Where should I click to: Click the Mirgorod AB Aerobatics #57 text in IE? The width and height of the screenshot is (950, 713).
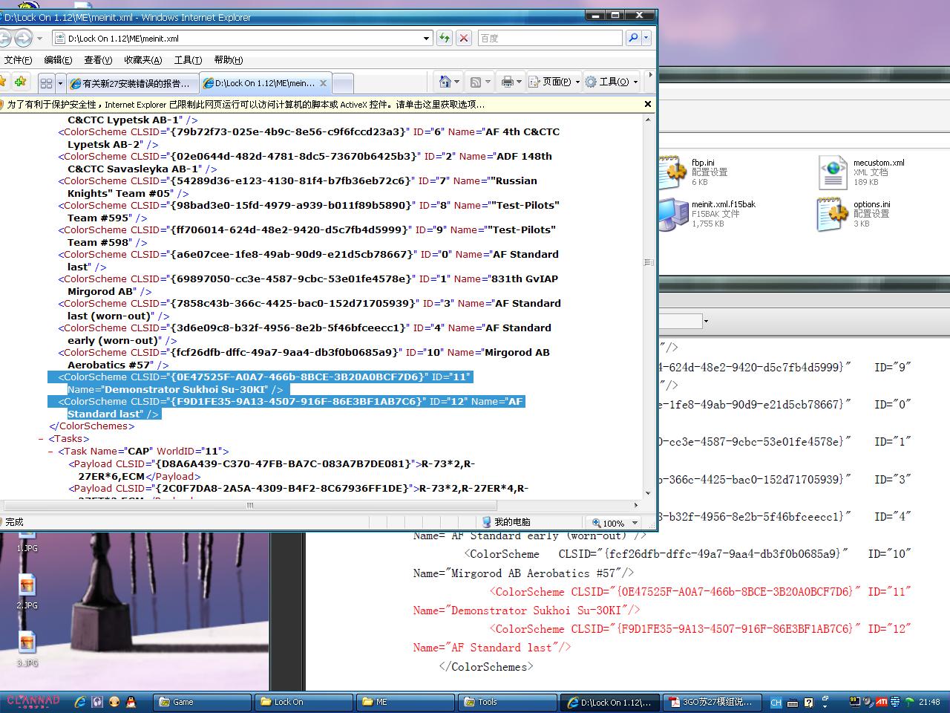coord(309,359)
